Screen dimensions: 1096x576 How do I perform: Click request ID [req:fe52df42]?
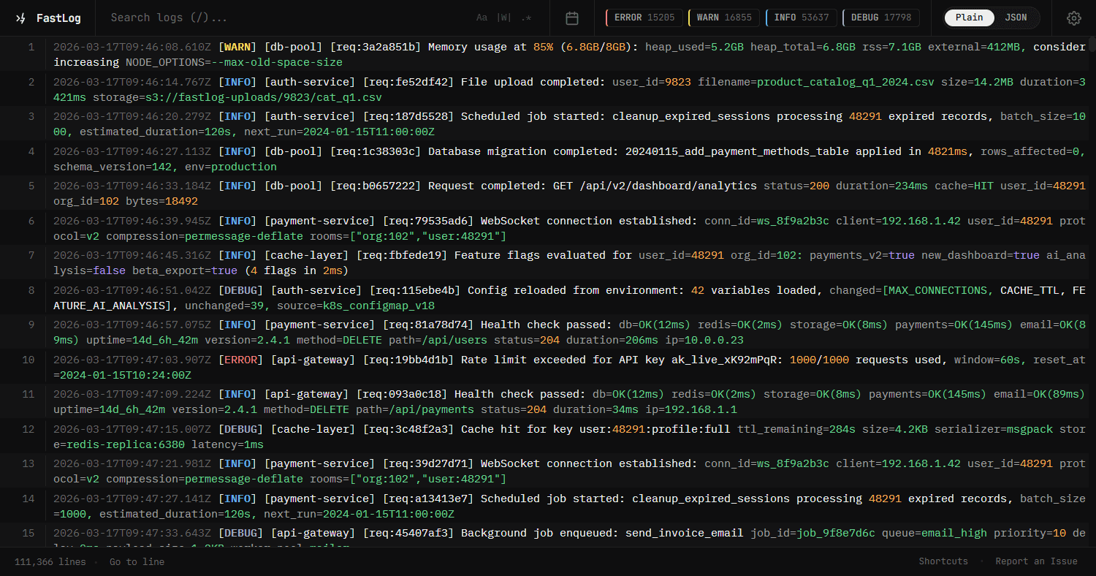(408, 82)
